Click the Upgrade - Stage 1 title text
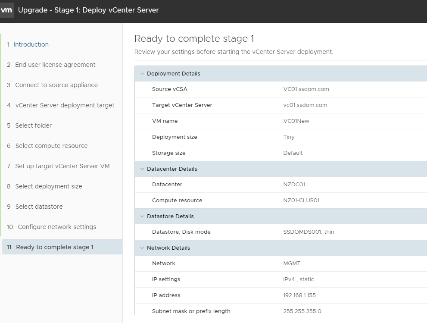This screenshot has height=323, width=427. (x=88, y=10)
